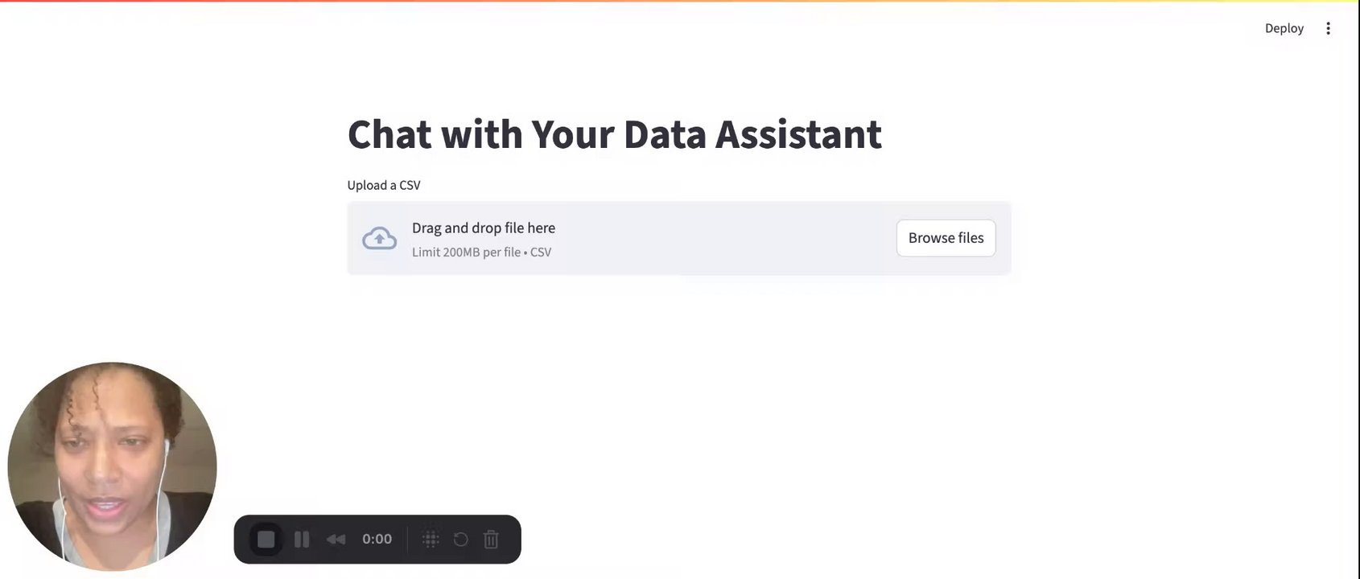Image resolution: width=1360 pixels, height=579 pixels.
Task: Pause the recording
Action: pos(302,539)
